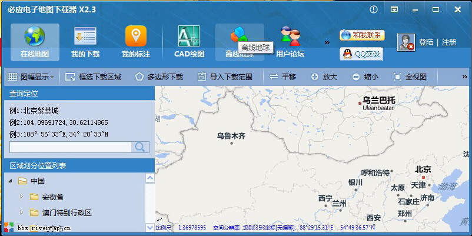Expand the 安徽省 tree node
Viewport: 472px width, 236px height.
pos(21,196)
